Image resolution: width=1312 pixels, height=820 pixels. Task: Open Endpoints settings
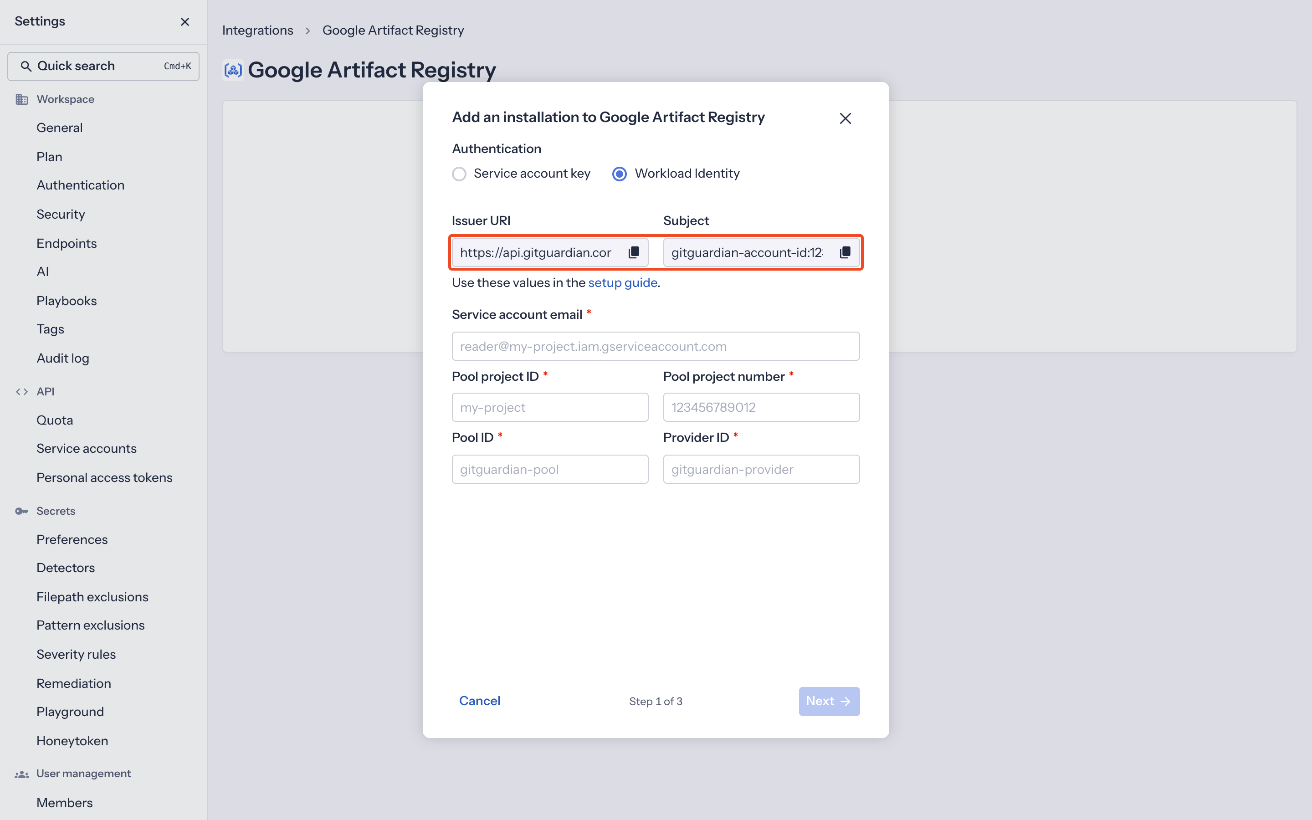[67, 244]
